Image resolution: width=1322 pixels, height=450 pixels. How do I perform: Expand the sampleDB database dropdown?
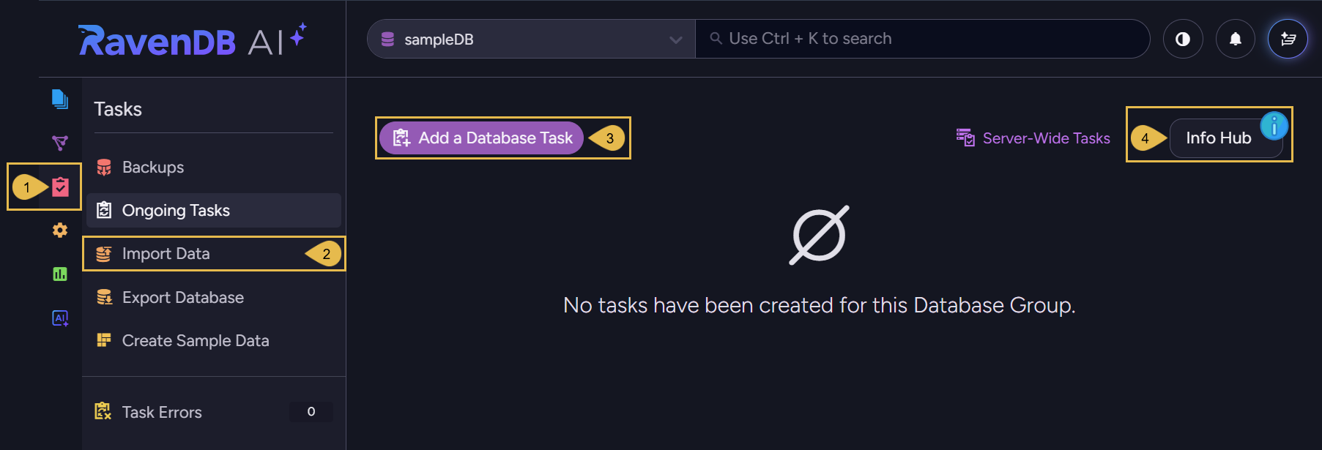coord(531,39)
